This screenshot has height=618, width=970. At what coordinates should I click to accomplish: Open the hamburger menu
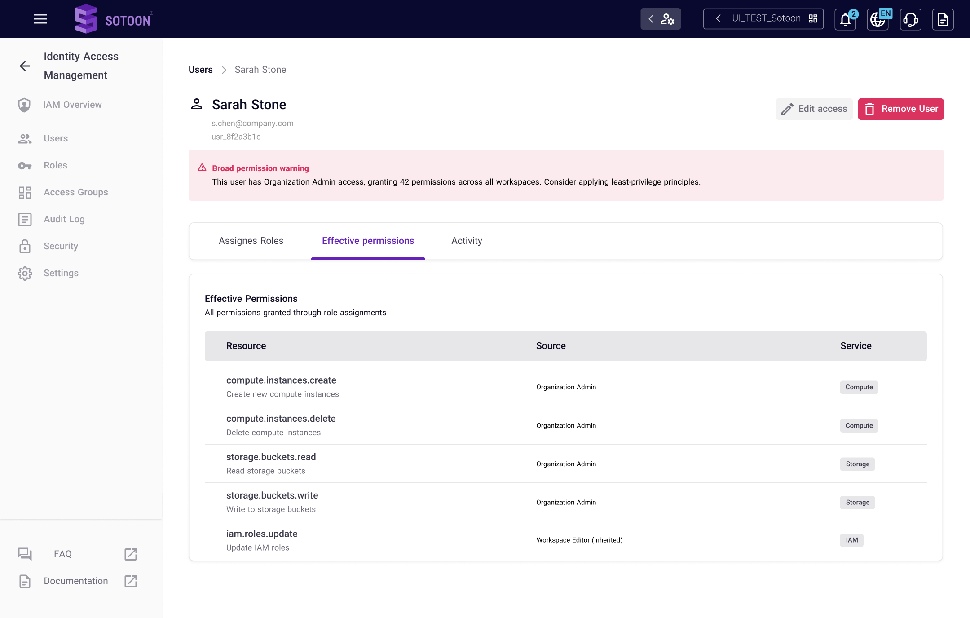point(40,19)
